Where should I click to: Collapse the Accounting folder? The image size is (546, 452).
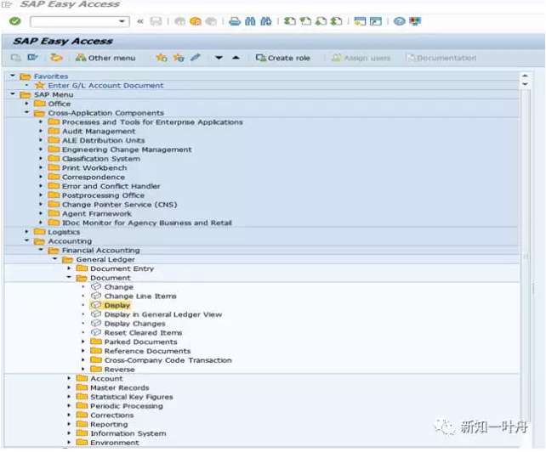tap(27, 240)
